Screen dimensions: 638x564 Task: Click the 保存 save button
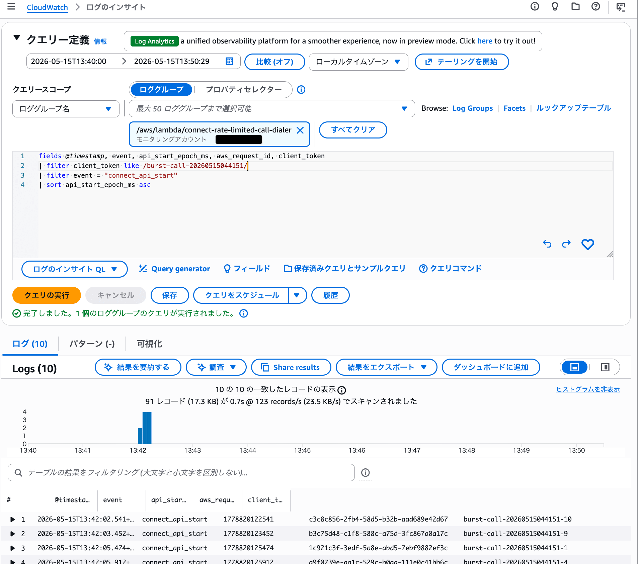pos(170,295)
